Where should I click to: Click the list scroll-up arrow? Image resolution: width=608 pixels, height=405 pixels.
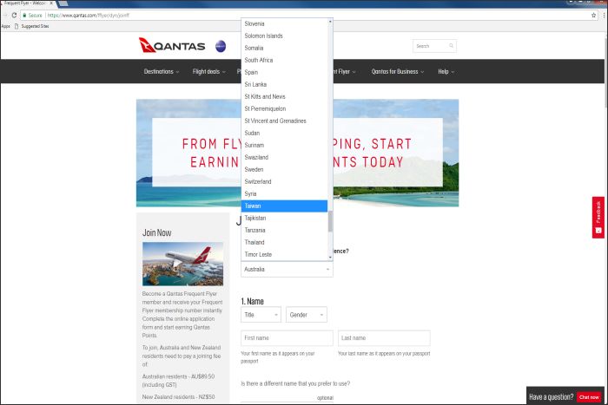(x=330, y=22)
